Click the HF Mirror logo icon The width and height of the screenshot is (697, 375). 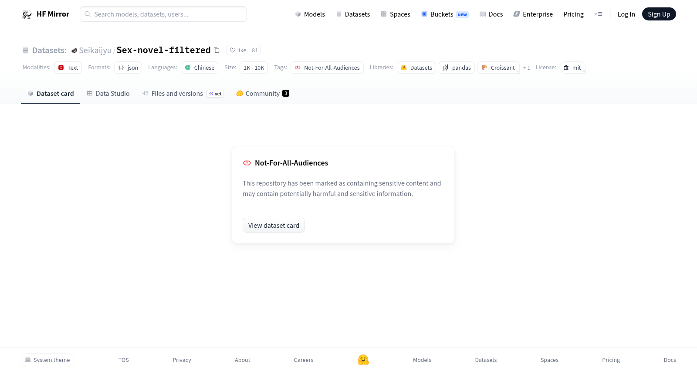[x=27, y=14]
